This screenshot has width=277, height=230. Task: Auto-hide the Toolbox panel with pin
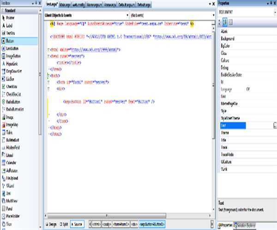click(36, 3)
